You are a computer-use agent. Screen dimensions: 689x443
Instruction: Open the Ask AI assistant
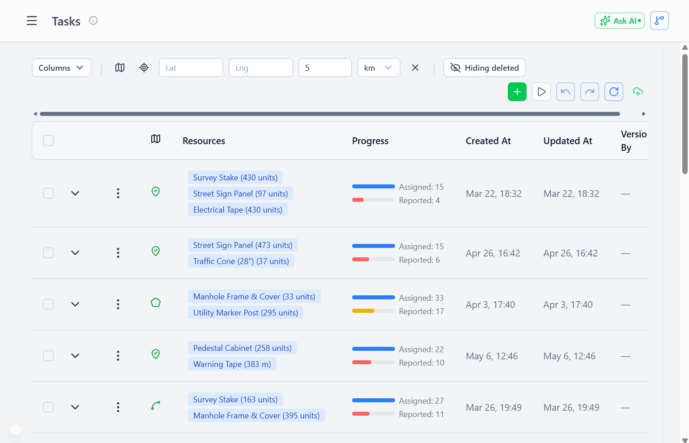[620, 21]
